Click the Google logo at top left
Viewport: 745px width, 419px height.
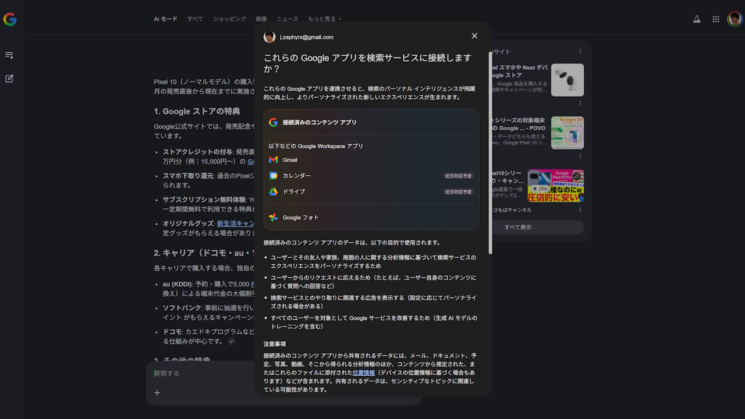pyautogui.click(x=9, y=19)
